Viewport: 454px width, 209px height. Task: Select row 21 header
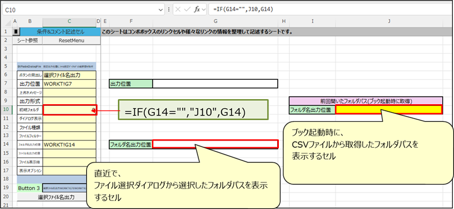click(x=6, y=205)
